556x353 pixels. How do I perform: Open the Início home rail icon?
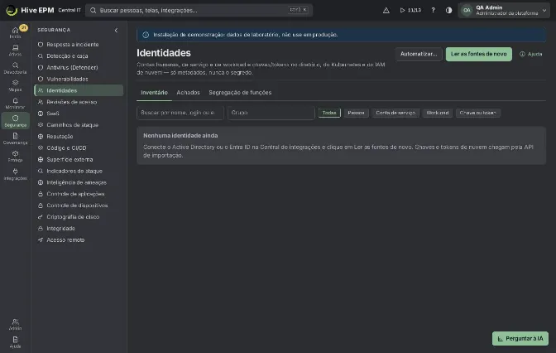pos(15,32)
